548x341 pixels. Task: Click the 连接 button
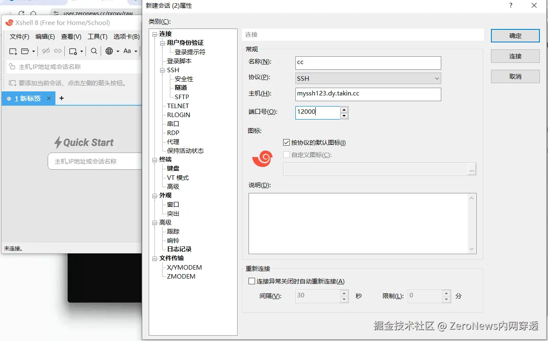[515, 56]
